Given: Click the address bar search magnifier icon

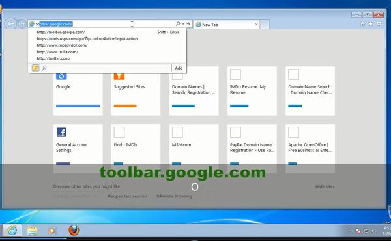Looking at the screenshot, I should (x=178, y=24).
